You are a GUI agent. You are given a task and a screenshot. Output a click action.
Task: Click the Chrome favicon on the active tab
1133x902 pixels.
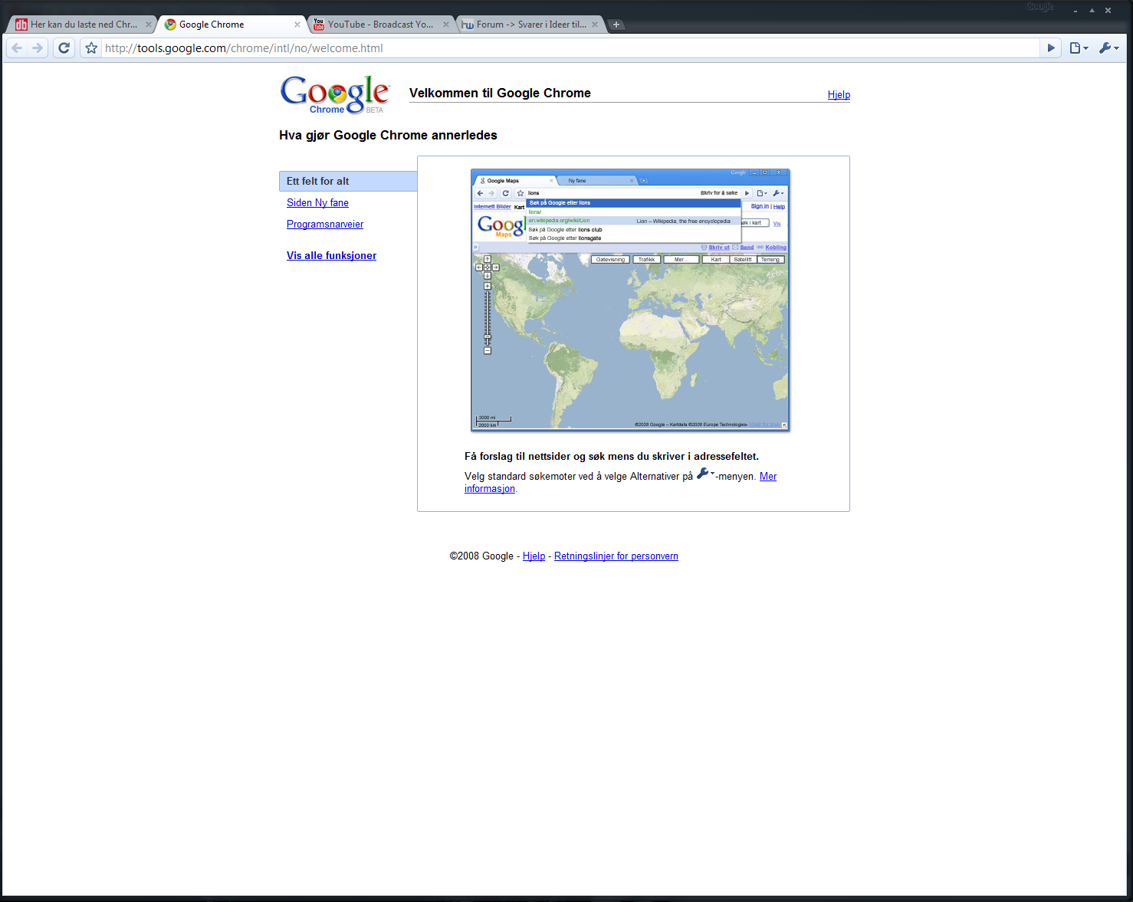coord(170,25)
